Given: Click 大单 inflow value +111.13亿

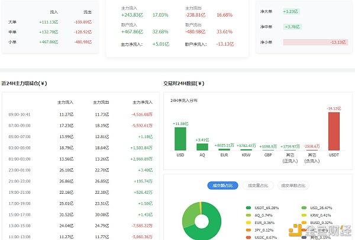Looking at the screenshot, I should (x=49, y=22).
